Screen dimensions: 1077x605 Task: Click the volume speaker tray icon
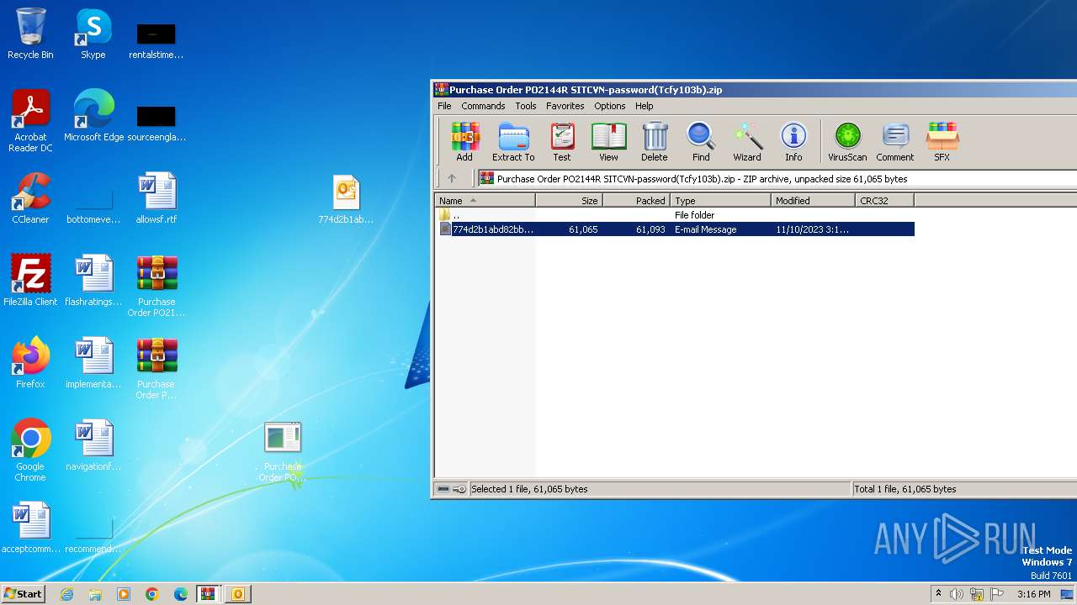point(957,594)
